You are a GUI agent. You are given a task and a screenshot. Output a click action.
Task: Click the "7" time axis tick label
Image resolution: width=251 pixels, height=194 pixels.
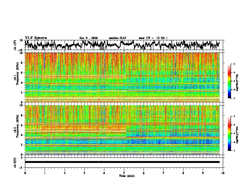tap(164, 173)
